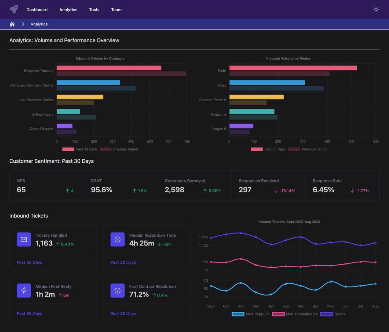Click the Inbound Volume by Region title
Screen dimensions: 389x332
click(x=289, y=58)
